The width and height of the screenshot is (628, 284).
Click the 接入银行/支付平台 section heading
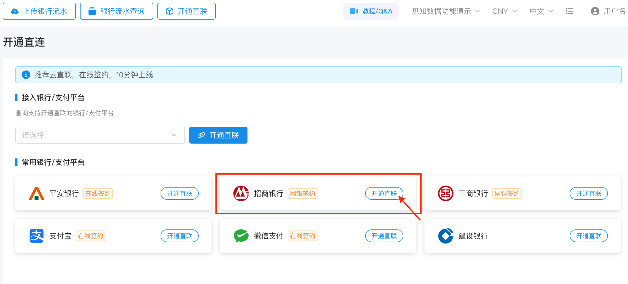[x=53, y=97]
